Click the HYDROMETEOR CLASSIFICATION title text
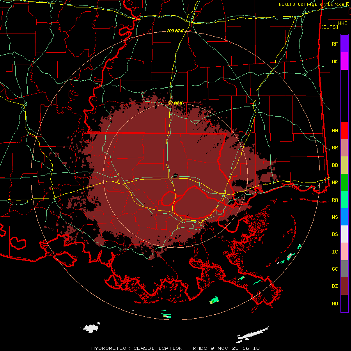351x351 pixels. click(x=137, y=348)
